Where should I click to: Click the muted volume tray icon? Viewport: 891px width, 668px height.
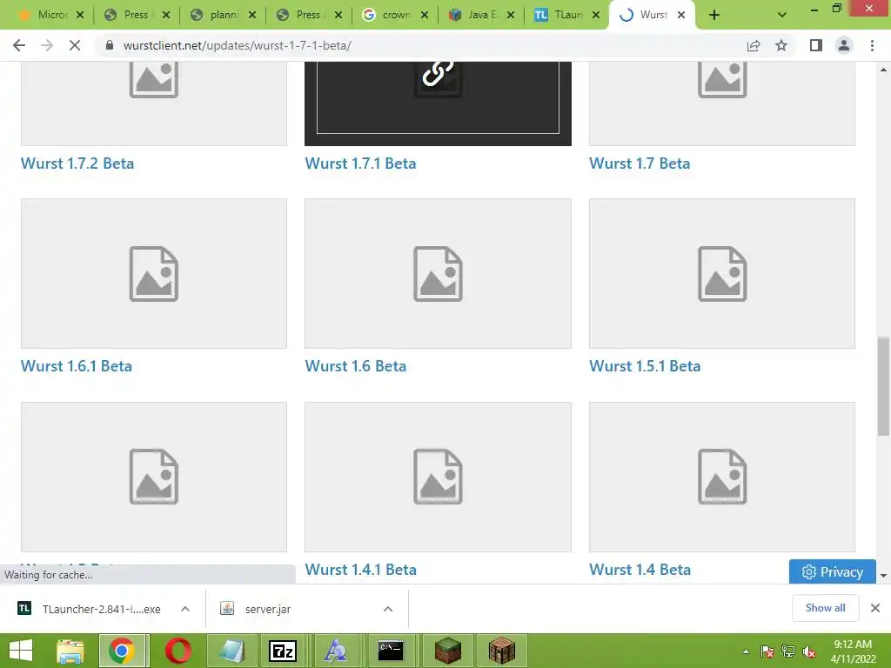(x=809, y=651)
